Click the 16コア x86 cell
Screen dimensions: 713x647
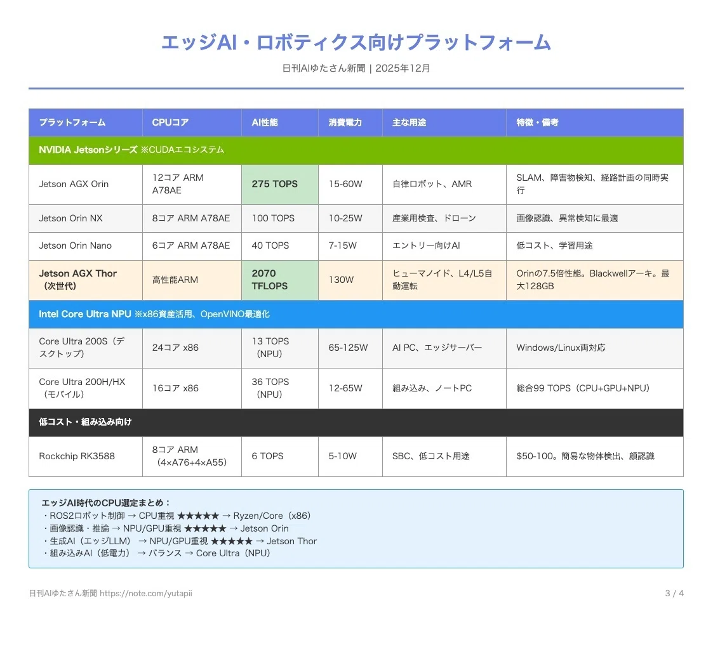pyautogui.click(x=192, y=388)
